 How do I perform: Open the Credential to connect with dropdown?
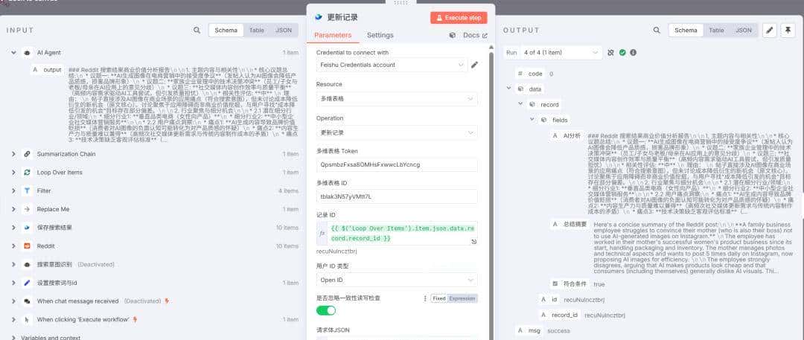(x=392, y=65)
